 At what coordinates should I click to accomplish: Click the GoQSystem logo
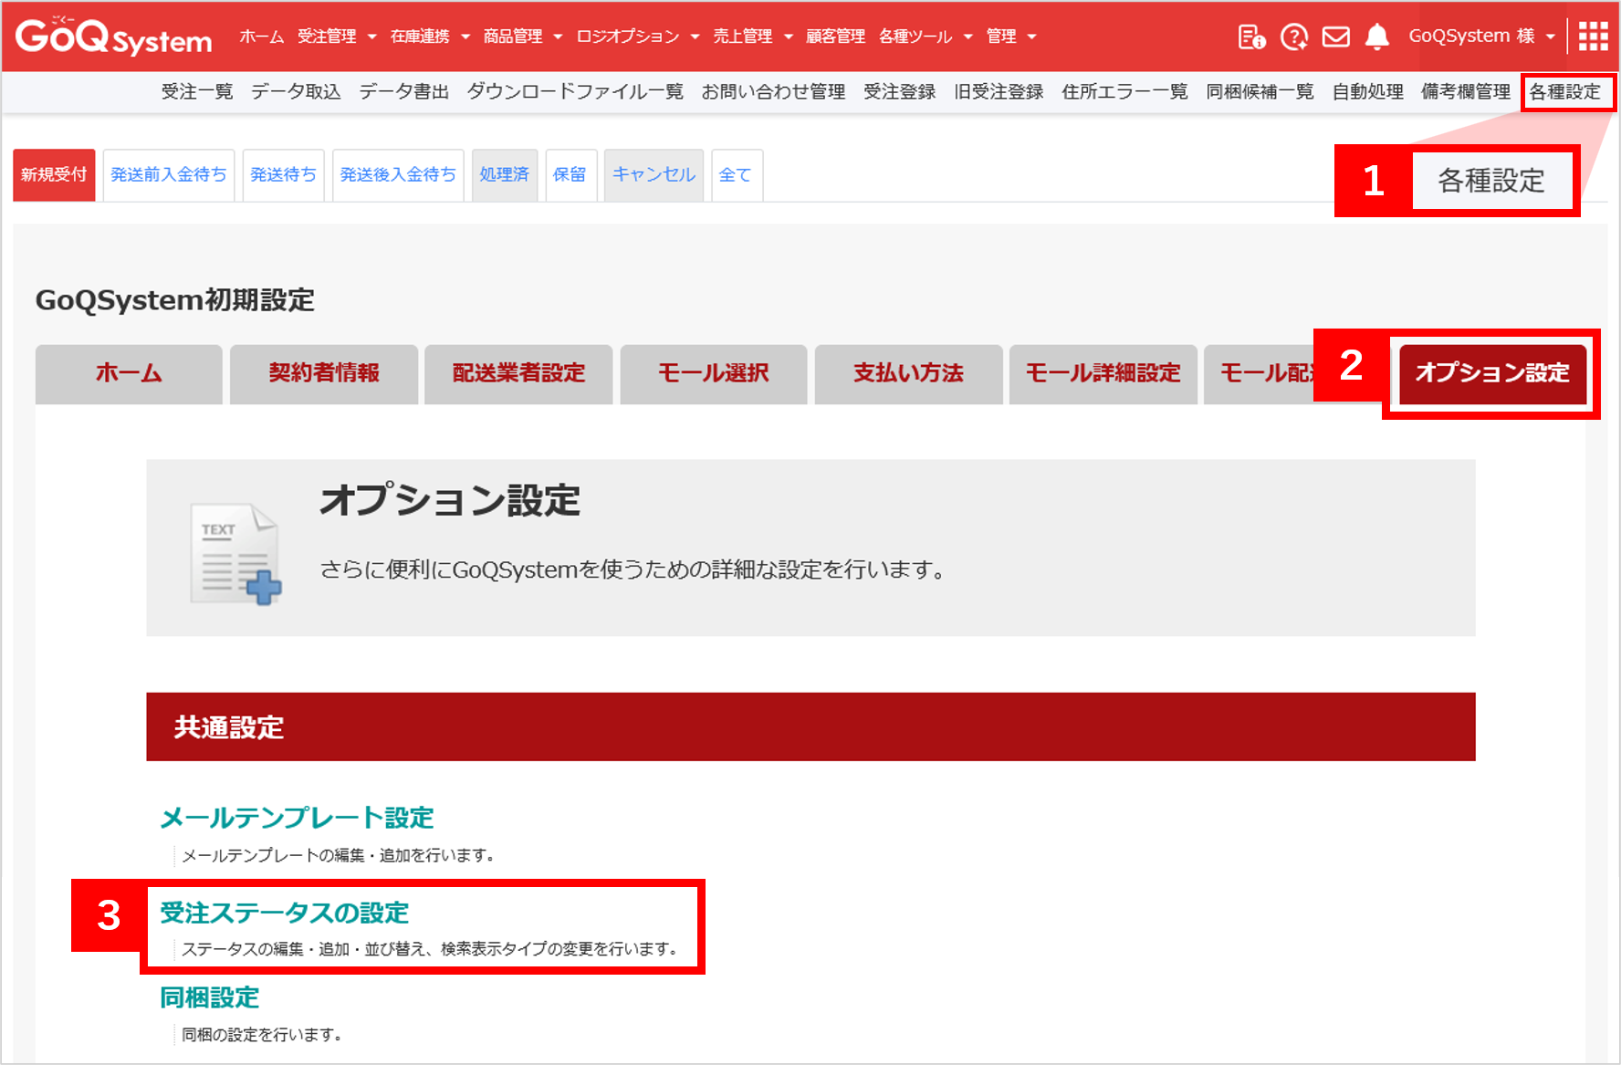coord(113,37)
